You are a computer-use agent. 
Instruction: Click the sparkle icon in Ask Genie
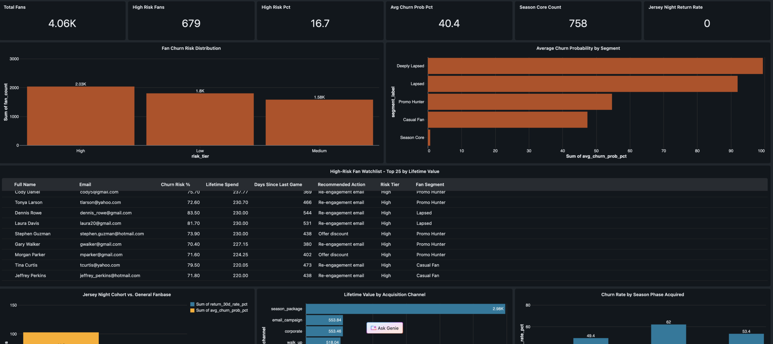pos(374,328)
